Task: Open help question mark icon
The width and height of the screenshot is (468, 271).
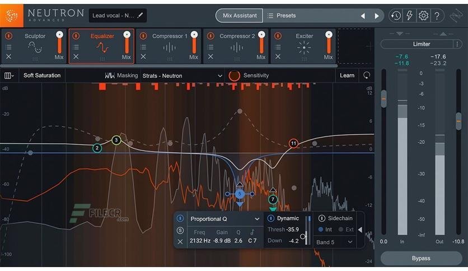Action: point(437,16)
